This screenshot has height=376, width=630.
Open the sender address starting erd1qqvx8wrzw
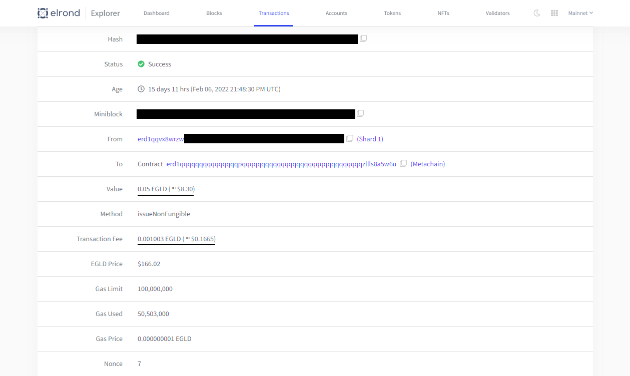161,139
